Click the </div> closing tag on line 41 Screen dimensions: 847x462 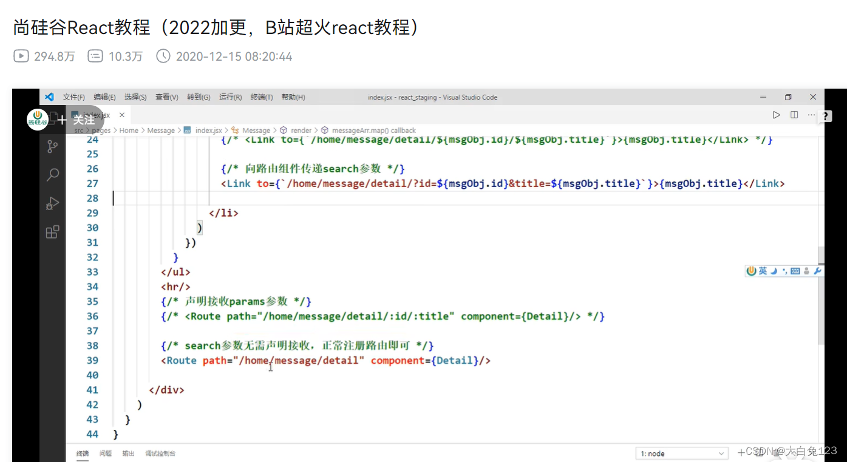pyautogui.click(x=166, y=390)
